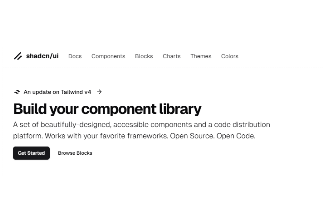Click the "beautifully-designed" text in the description
The height and width of the screenshot is (215, 323).
click(x=78, y=125)
